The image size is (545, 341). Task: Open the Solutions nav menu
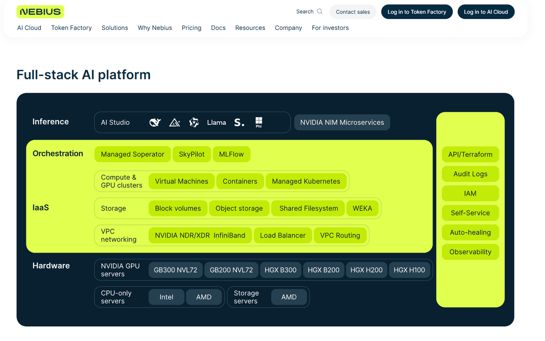pyautogui.click(x=115, y=28)
